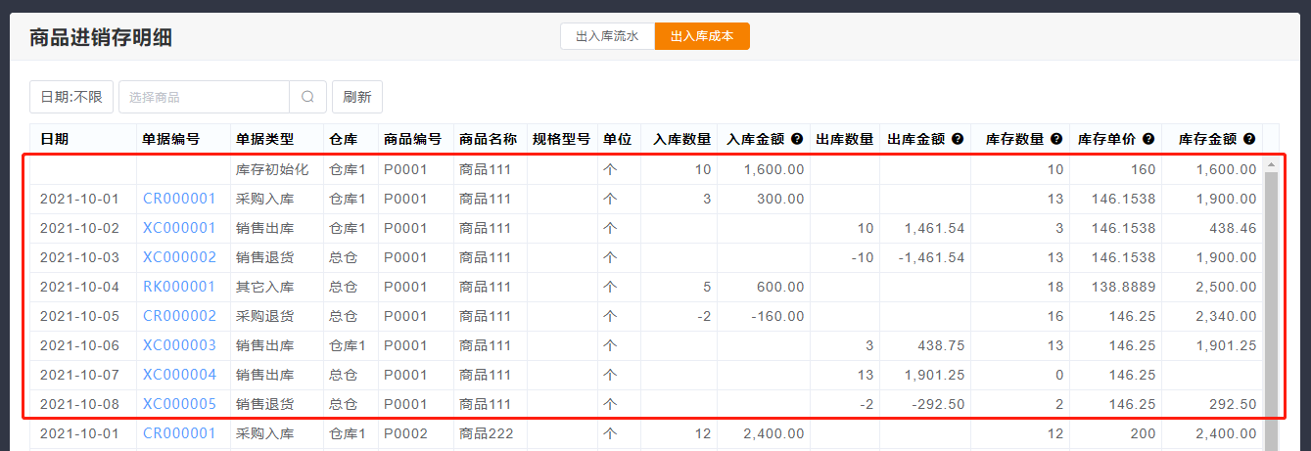The height and width of the screenshot is (451, 1311).
Task: Click help icon next to 库存金额 header
Action: (x=1249, y=139)
